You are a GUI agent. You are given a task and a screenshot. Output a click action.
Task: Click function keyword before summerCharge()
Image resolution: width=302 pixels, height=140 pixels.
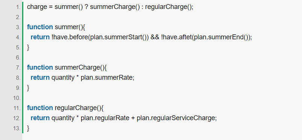coord(40,67)
